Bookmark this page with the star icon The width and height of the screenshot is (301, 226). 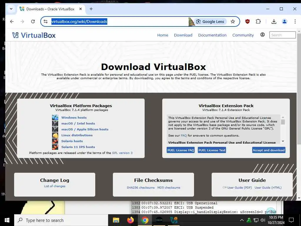tap(233, 21)
